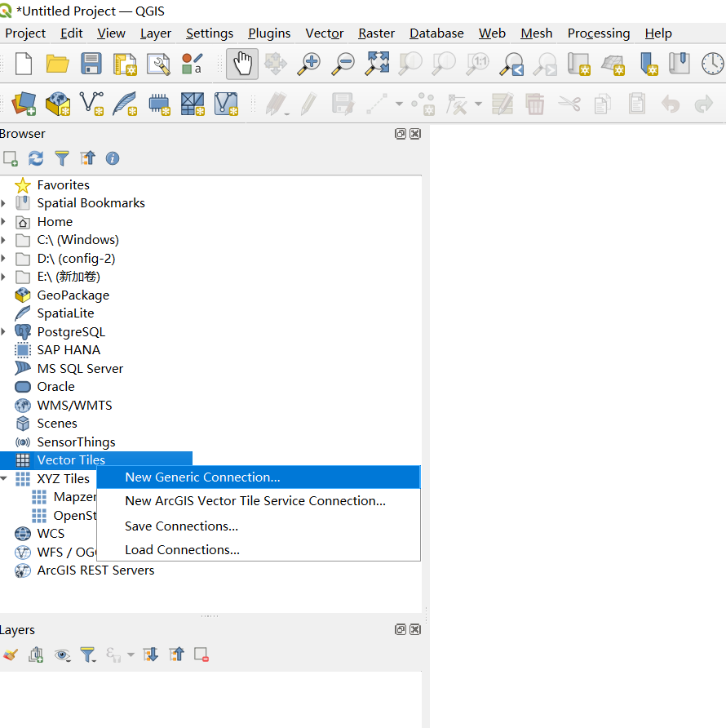Expand the PostgreSQL tree node
726x728 pixels.
coord(4,332)
